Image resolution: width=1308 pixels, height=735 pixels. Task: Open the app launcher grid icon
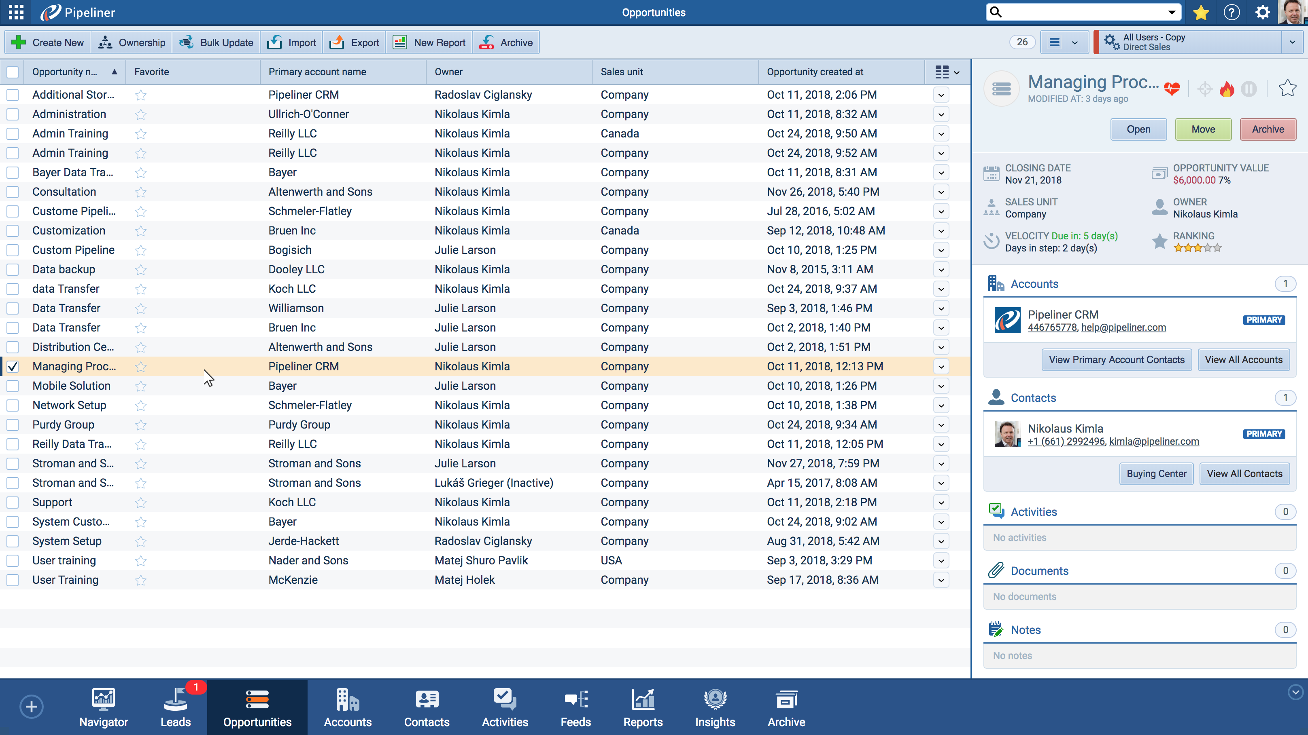click(x=16, y=12)
